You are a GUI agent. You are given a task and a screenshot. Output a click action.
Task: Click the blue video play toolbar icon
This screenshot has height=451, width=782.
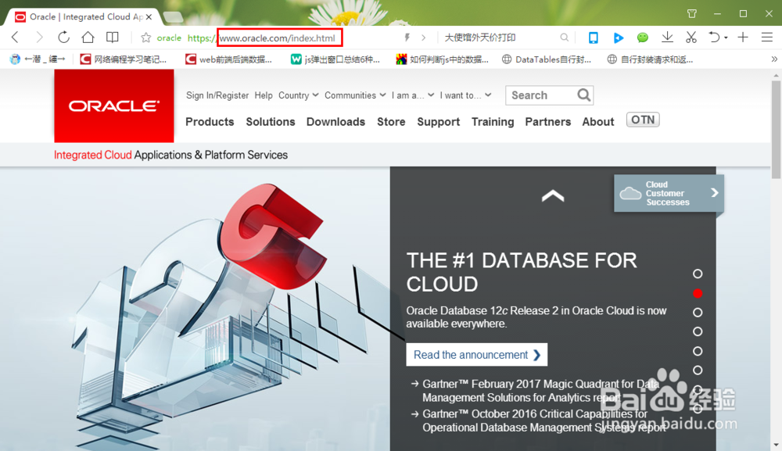pos(619,38)
